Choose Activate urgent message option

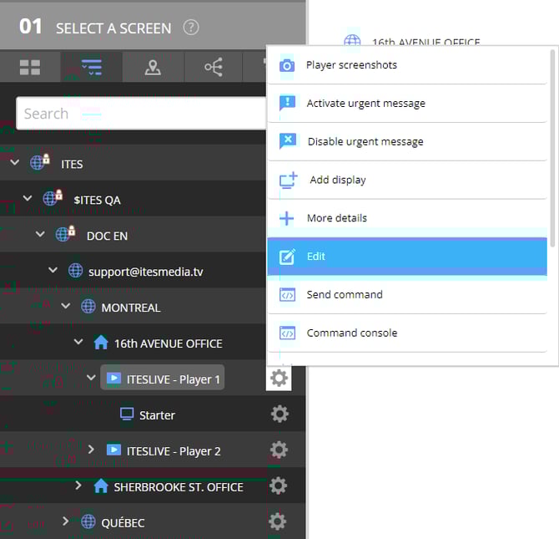click(x=365, y=104)
